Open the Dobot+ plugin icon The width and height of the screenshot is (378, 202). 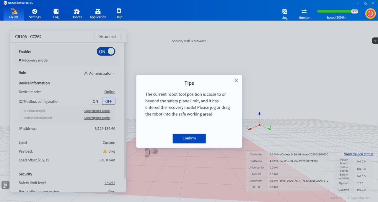coord(77,12)
